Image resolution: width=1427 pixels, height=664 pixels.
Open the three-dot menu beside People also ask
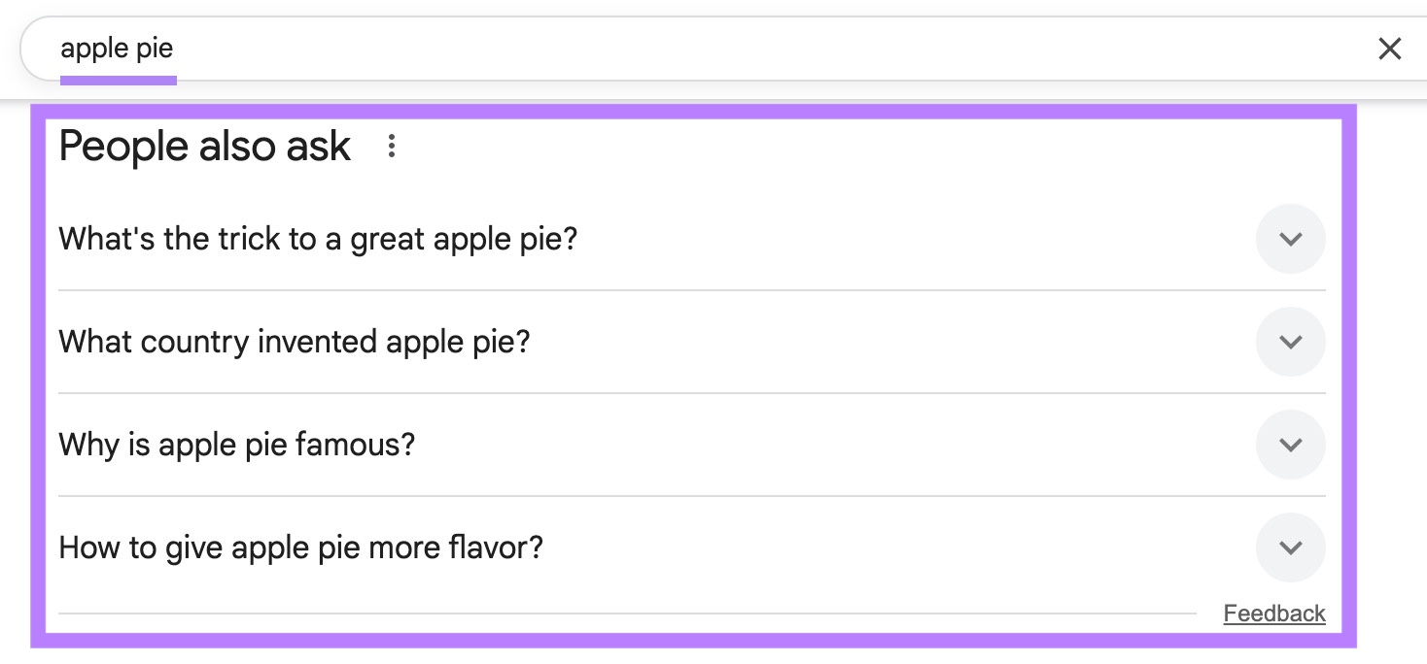[392, 146]
